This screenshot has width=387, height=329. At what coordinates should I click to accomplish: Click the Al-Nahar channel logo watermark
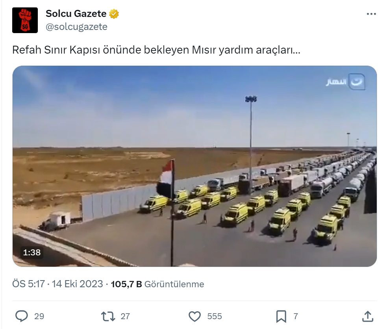tap(345, 82)
